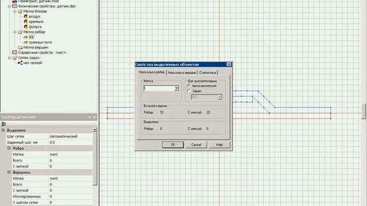
Task: Select the граница поля tree item
Action: 40,42
